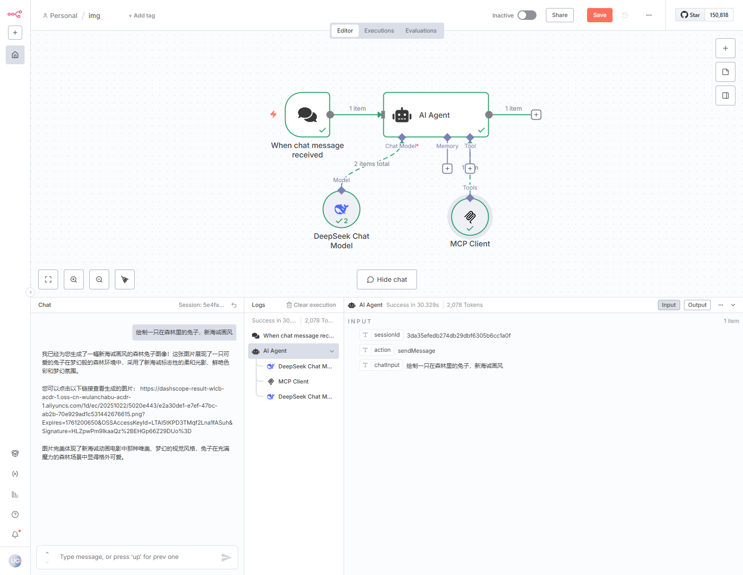Expand the collapsed sidebar arrow
The width and height of the screenshot is (743, 575).
[30, 292]
